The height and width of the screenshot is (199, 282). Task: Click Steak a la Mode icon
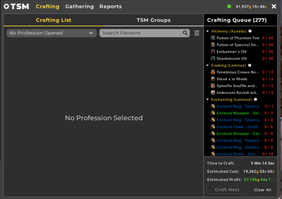click(x=213, y=79)
